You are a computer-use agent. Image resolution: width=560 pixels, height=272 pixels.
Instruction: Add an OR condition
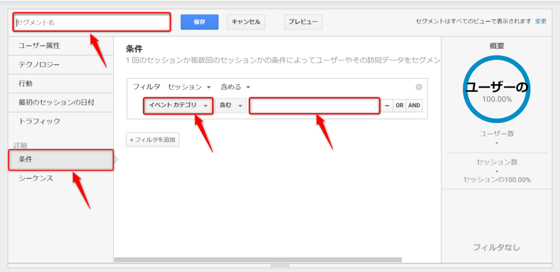point(399,106)
